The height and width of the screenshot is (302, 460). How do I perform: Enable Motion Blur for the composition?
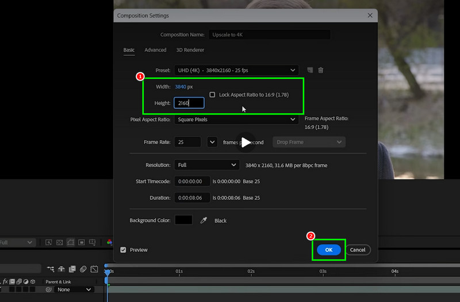83,269
